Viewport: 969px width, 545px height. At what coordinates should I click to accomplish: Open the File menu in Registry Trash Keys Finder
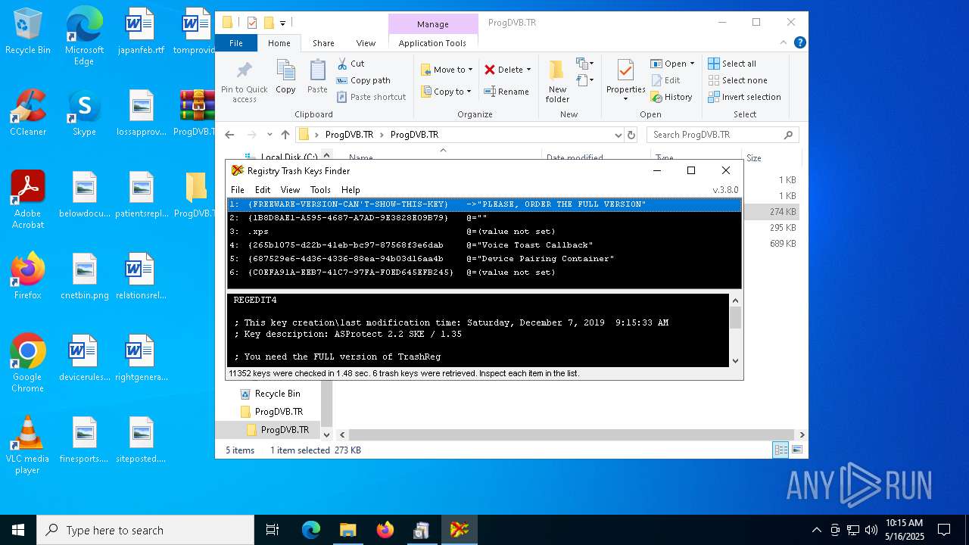[238, 190]
